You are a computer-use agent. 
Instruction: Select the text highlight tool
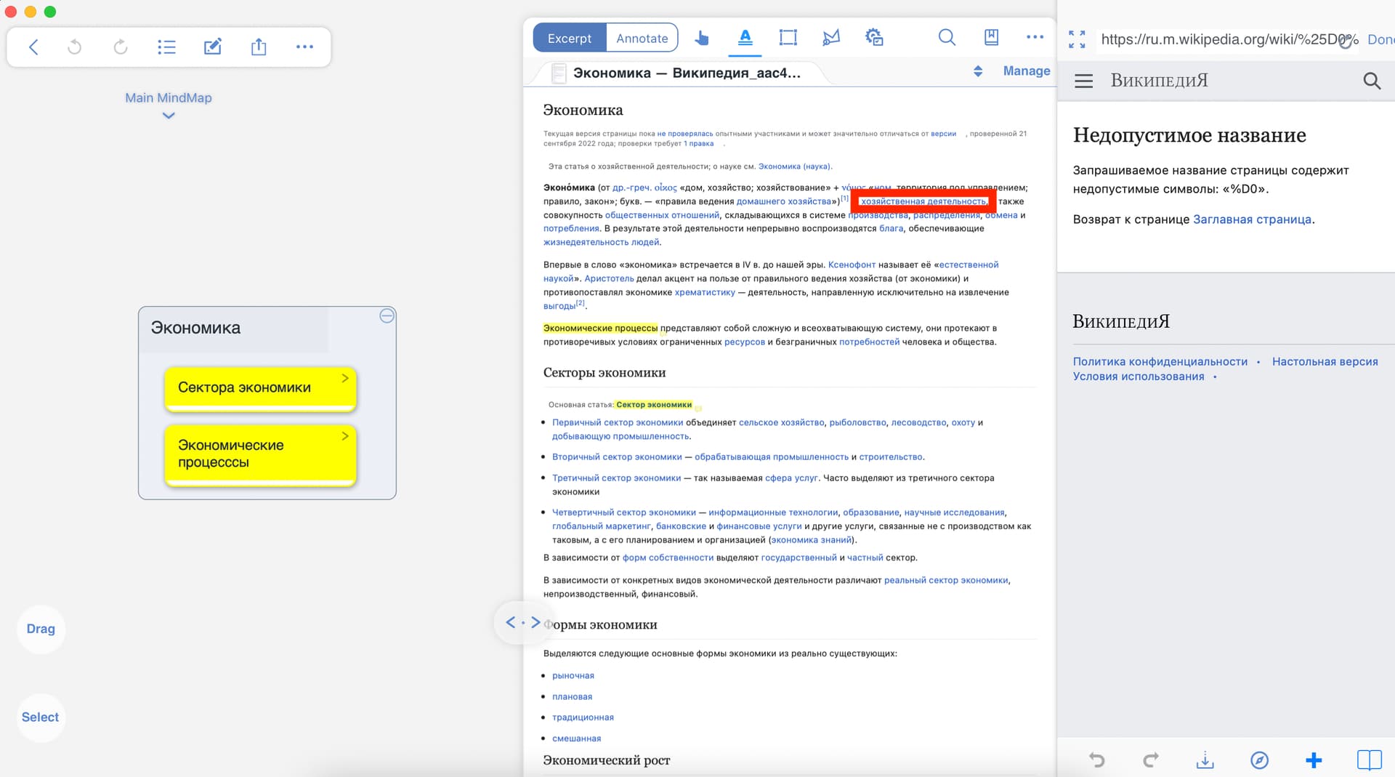pos(745,38)
